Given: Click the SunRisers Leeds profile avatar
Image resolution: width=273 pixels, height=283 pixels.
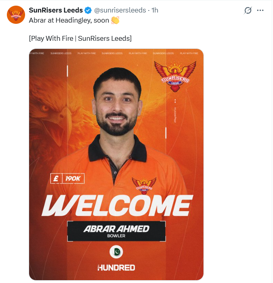Looking at the screenshot, I should pos(16,15).
